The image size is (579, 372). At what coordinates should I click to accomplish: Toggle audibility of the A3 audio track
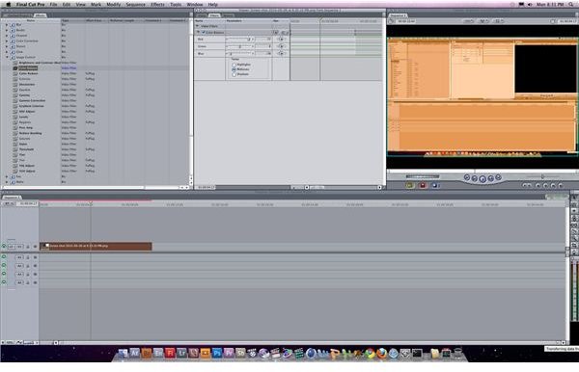point(4,274)
